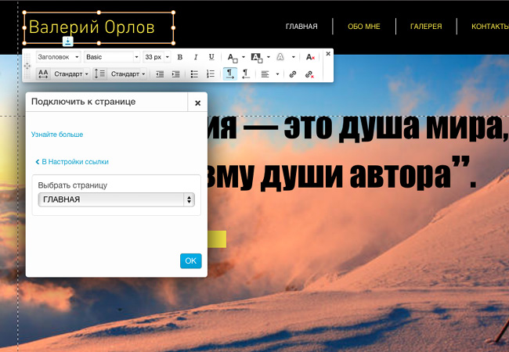Close the Подключить к странице dialog
Image resolution: width=509 pixels, height=352 pixels.
pyautogui.click(x=197, y=102)
